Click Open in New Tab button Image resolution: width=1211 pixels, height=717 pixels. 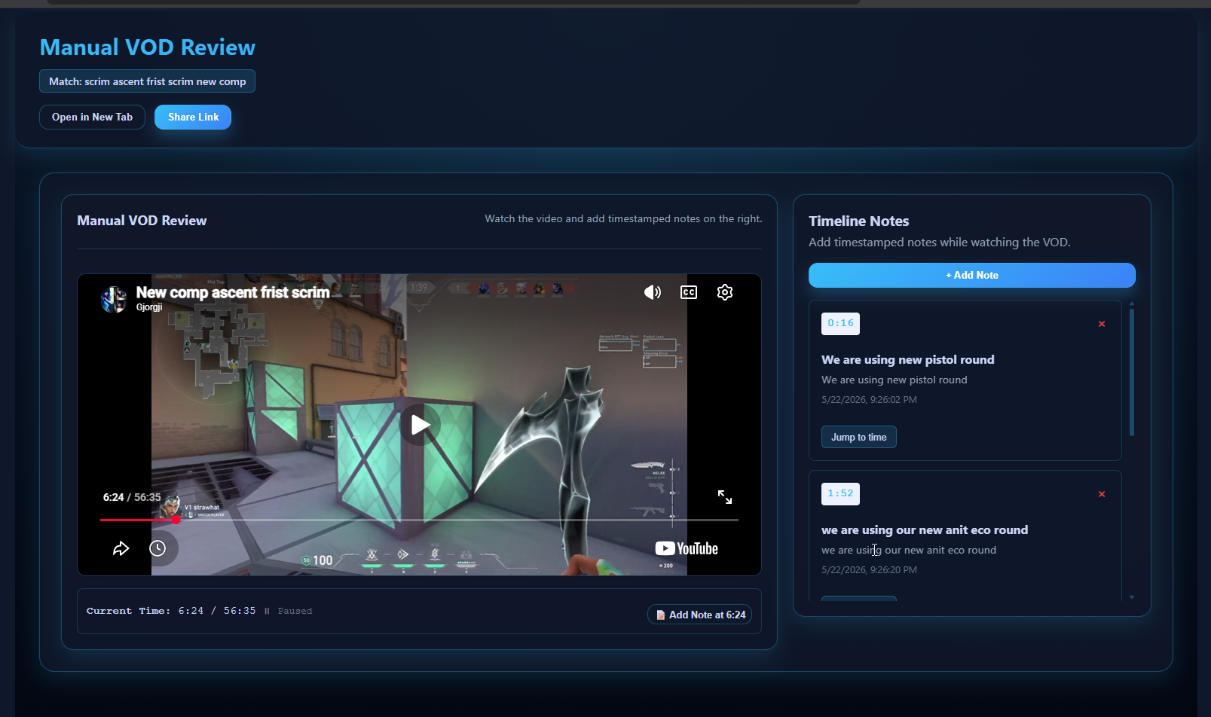92,117
